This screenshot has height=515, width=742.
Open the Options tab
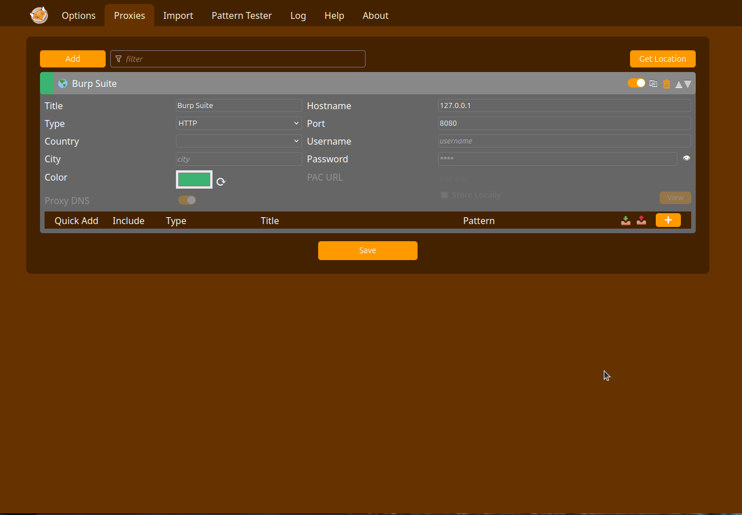[x=79, y=15]
